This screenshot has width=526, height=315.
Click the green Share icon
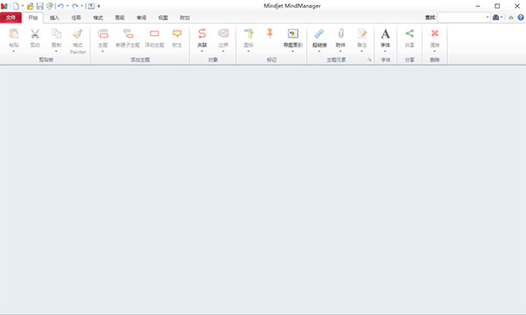click(409, 33)
